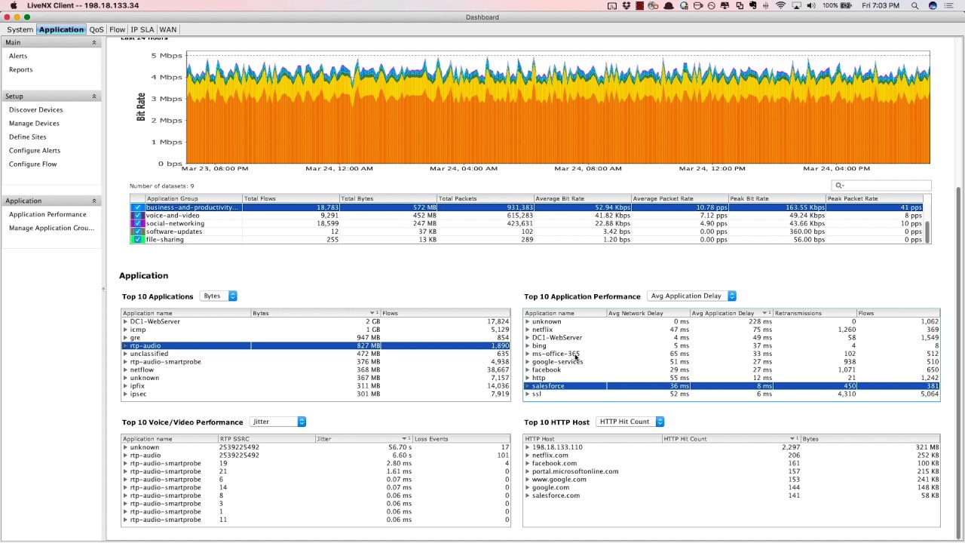Viewport: 965px width, 543px height.
Task: Open the Avg Application Delay dropdown
Action: (692, 296)
